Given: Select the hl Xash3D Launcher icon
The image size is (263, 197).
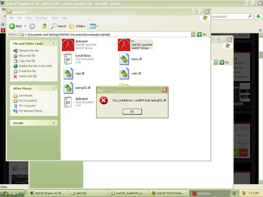Looking at the screenshot, I should click(124, 45).
